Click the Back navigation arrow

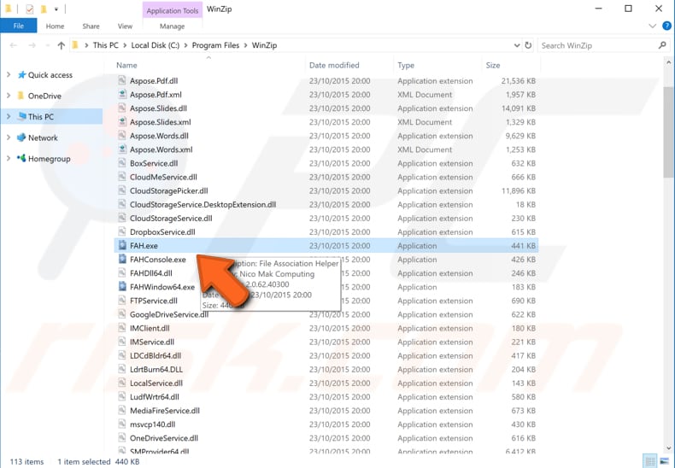pyautogui.click(x=14, y=45)
